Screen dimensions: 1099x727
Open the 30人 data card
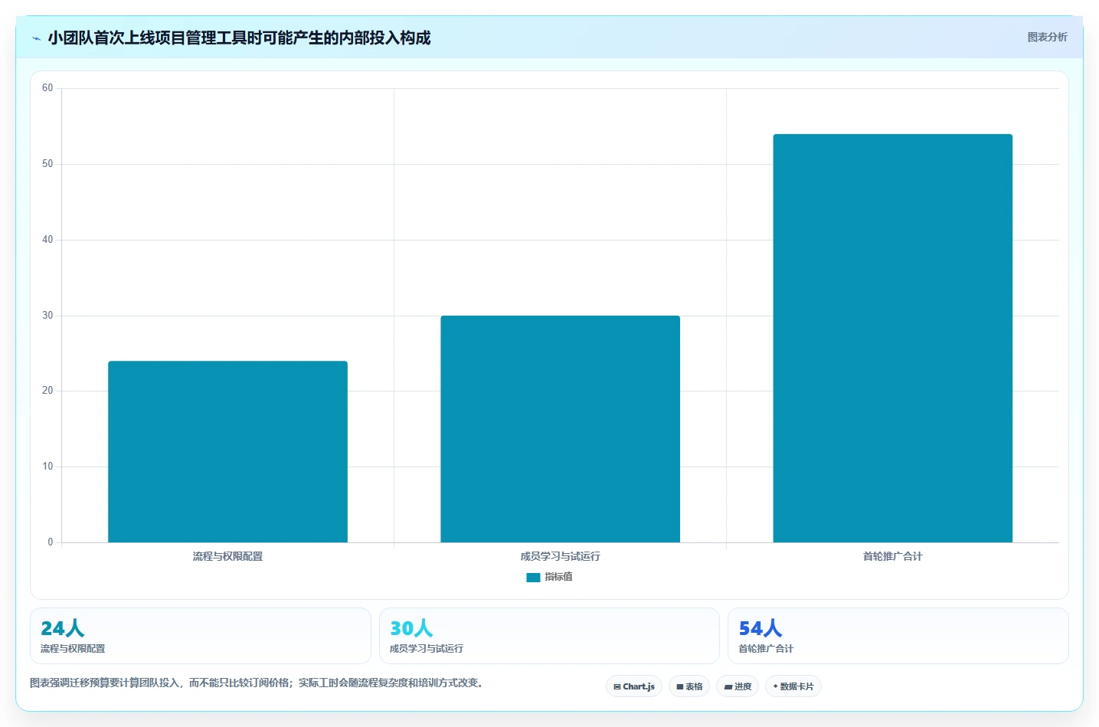click(549, 636)
